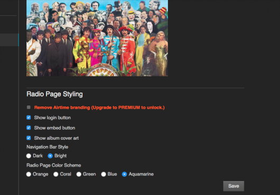Click the Save button

coord(234,186)
